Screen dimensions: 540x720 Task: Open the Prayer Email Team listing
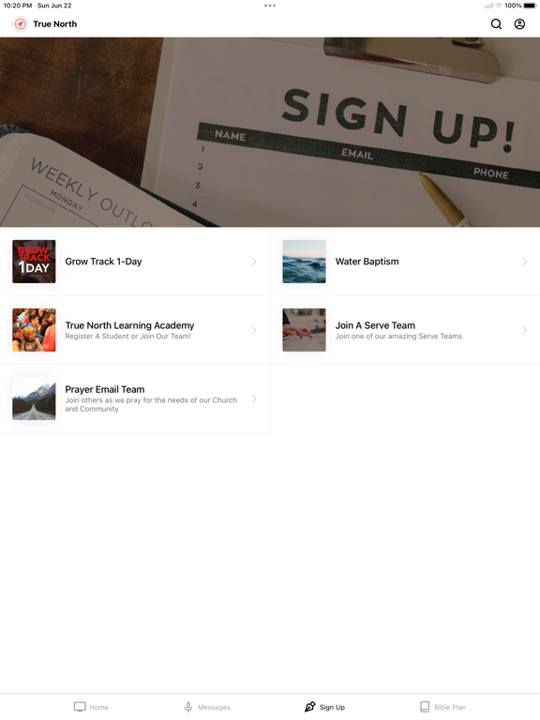[135, 398]
